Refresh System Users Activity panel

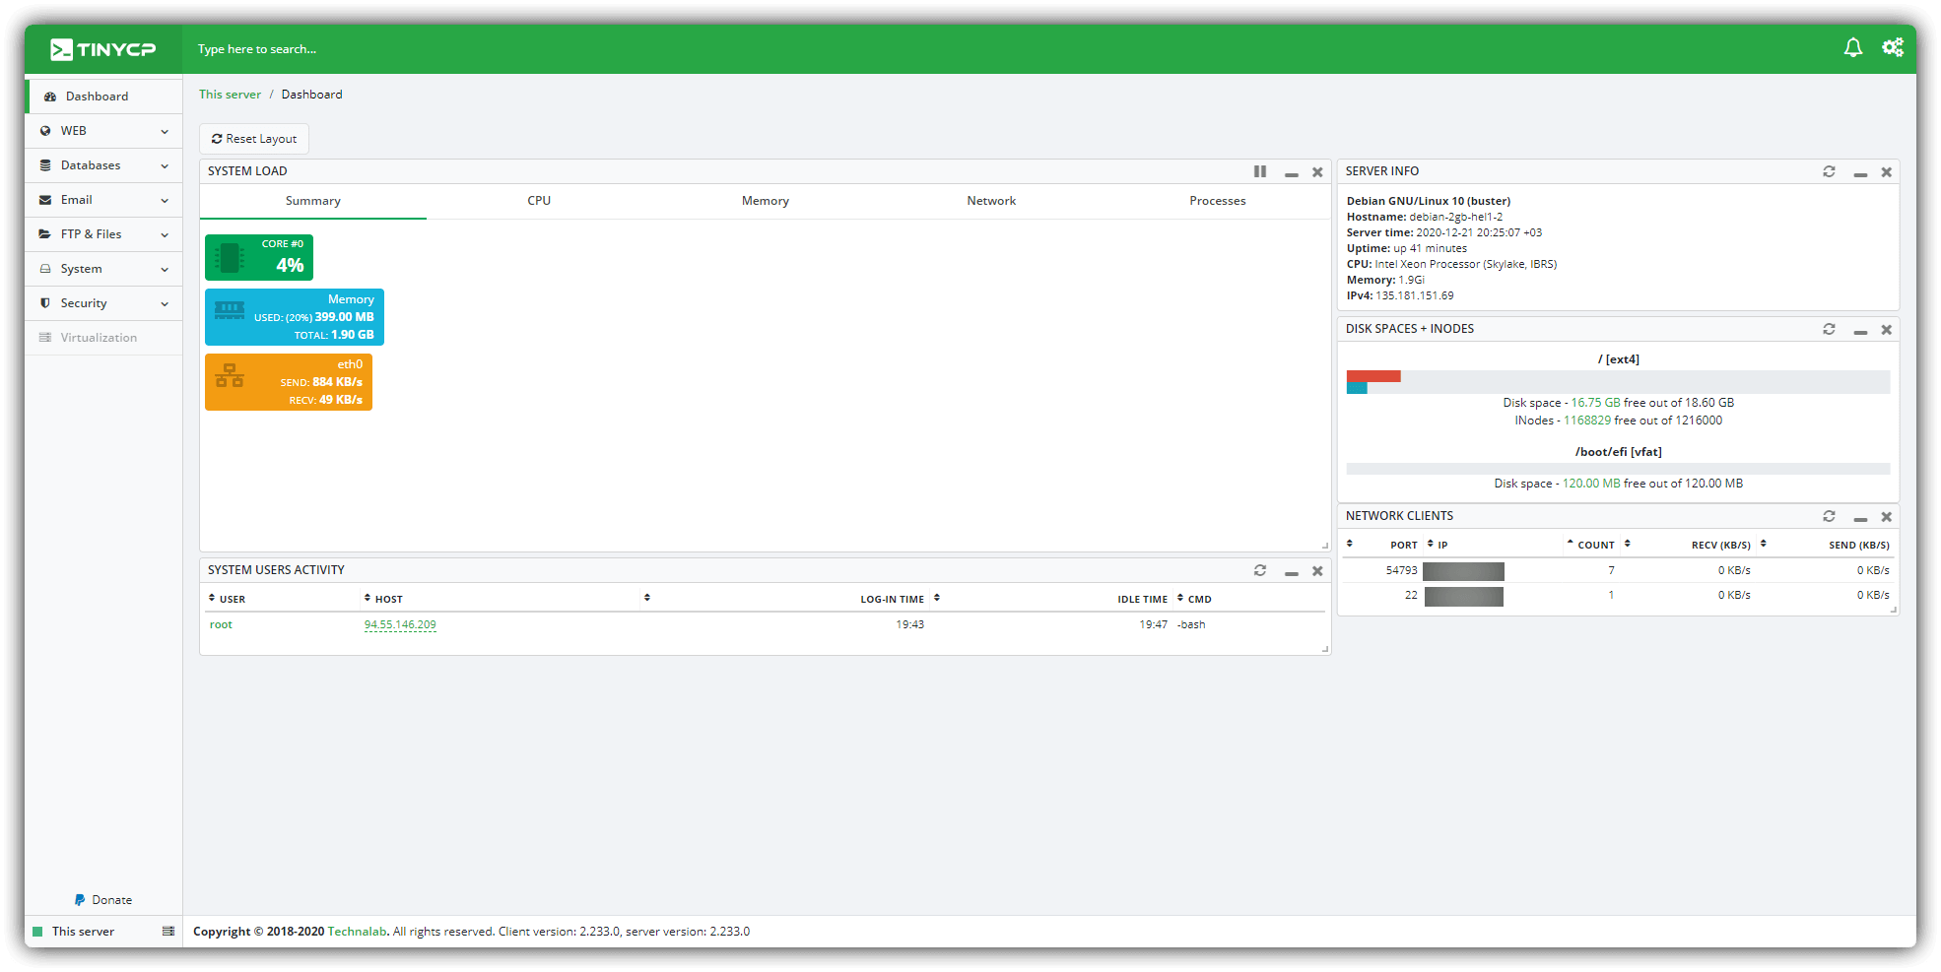(x=1259, y=570)
